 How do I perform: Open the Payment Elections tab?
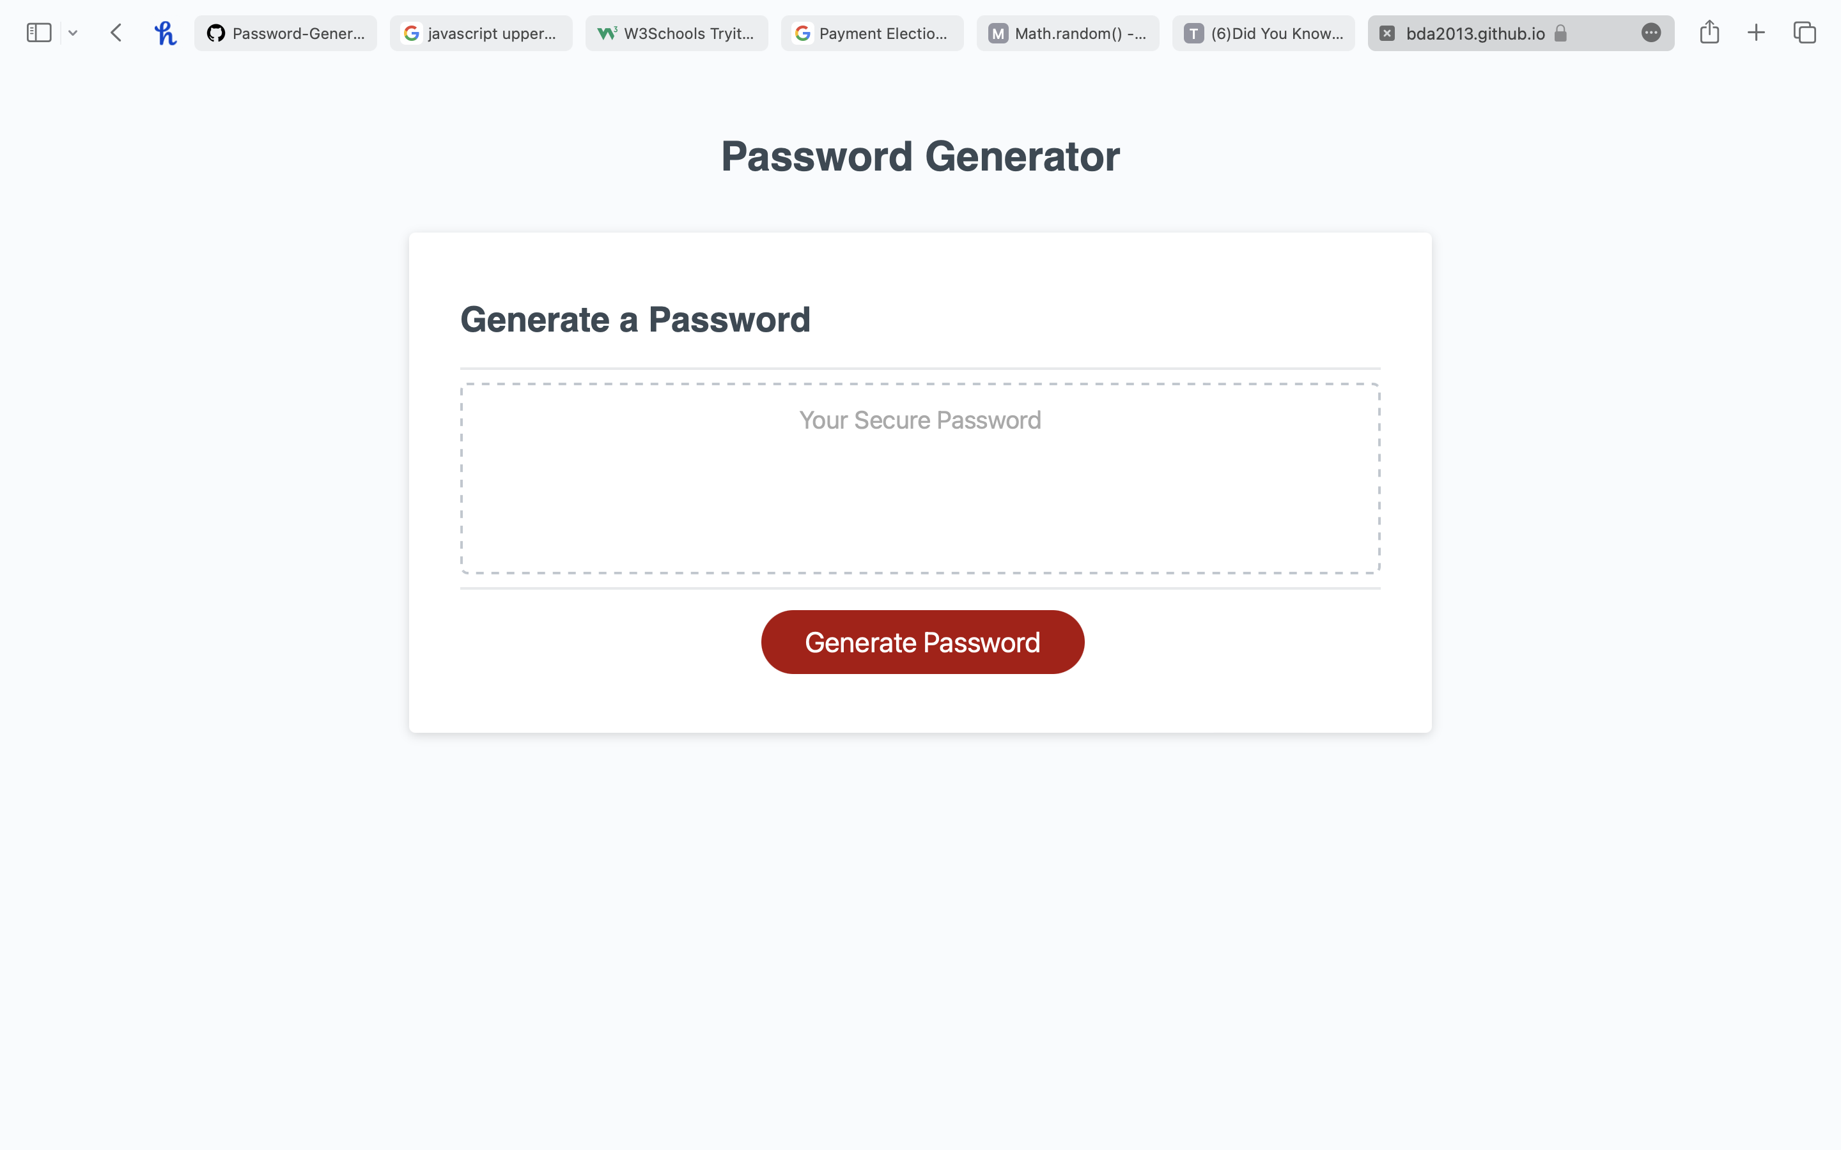(872, 32)
